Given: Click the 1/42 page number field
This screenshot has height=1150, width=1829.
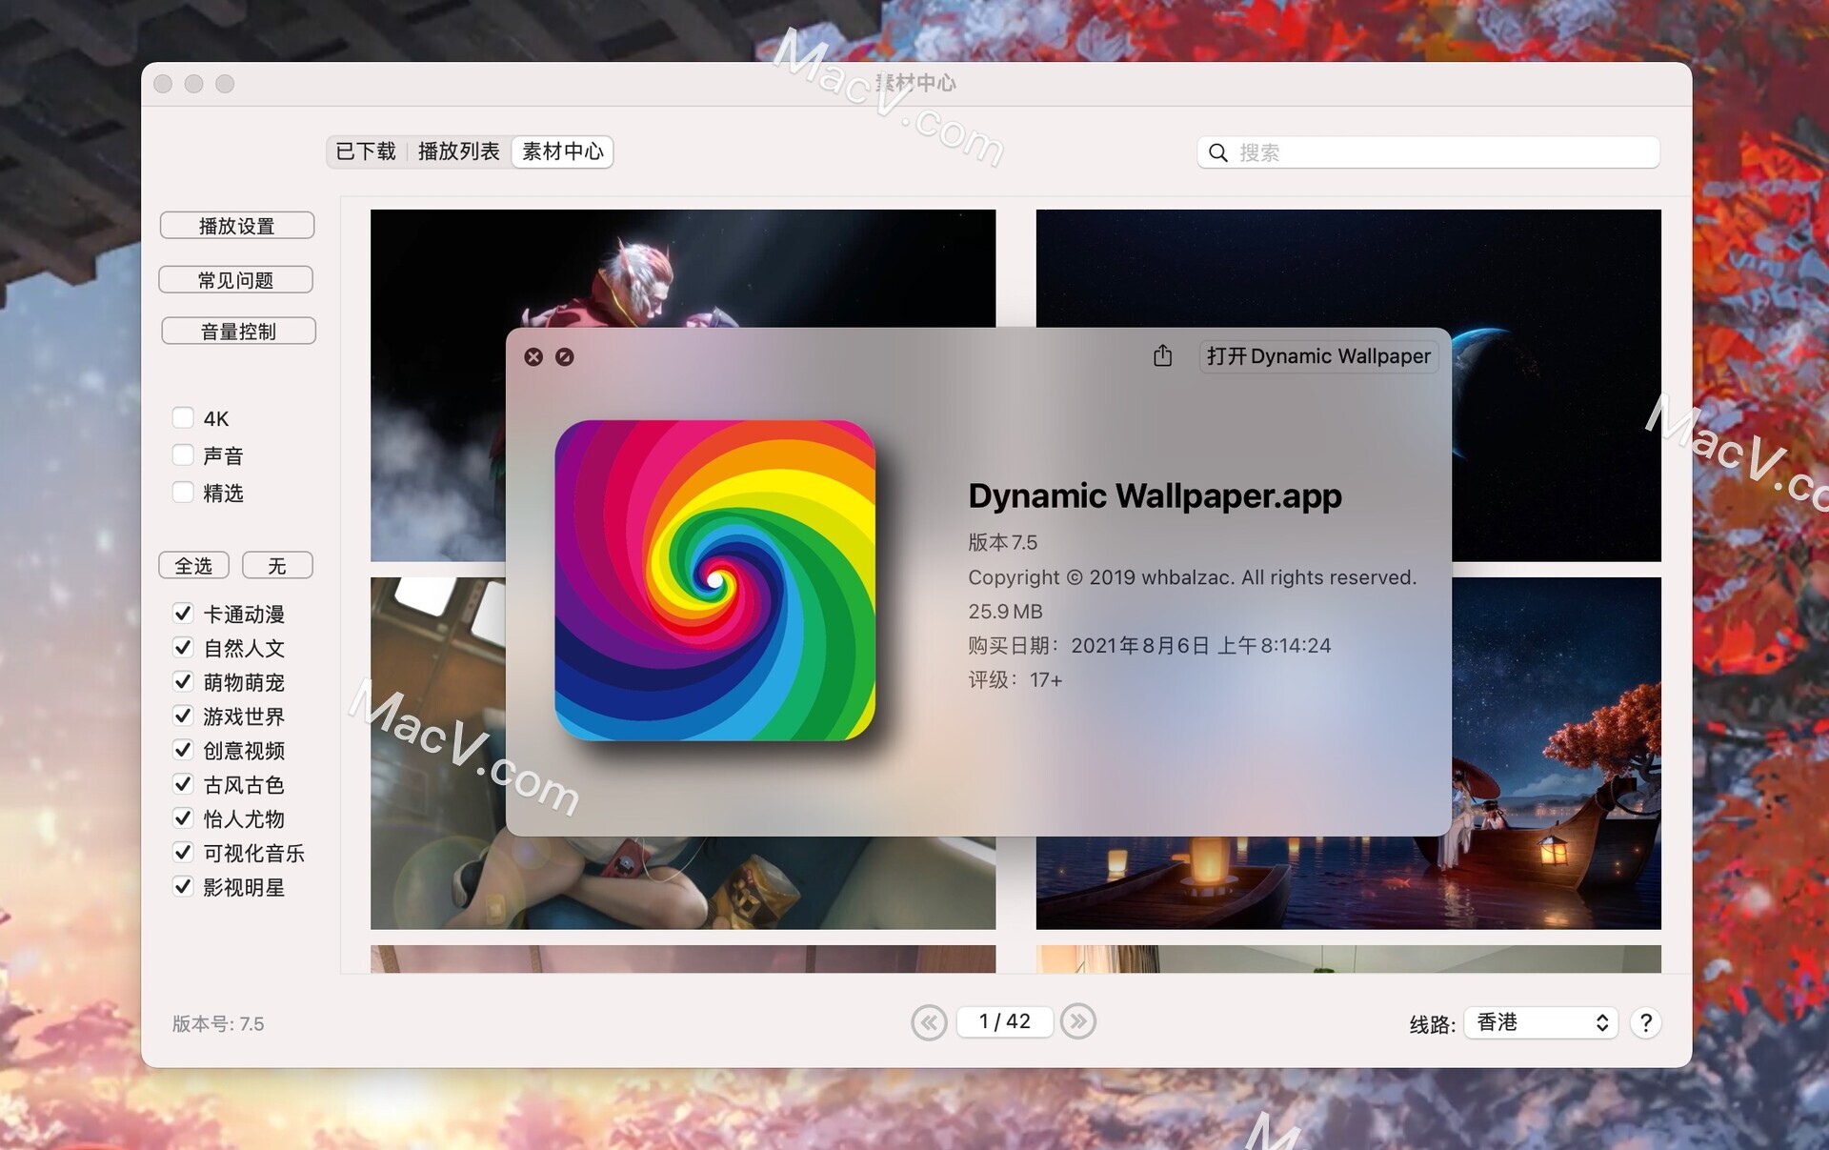Looking at the screenshot, I should click(1004, 1021).
